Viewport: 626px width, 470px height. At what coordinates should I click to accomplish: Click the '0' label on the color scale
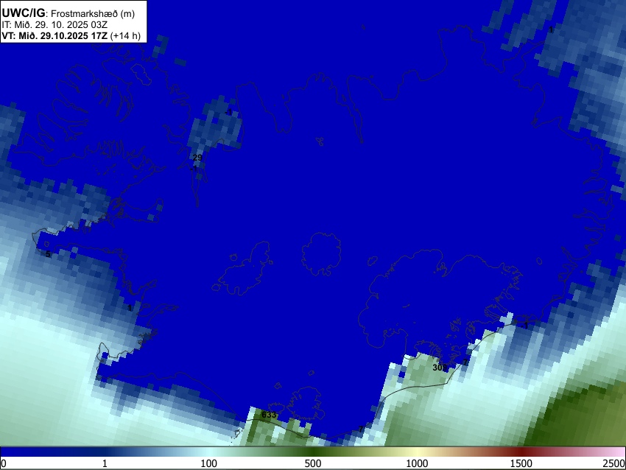pos(4,463)
